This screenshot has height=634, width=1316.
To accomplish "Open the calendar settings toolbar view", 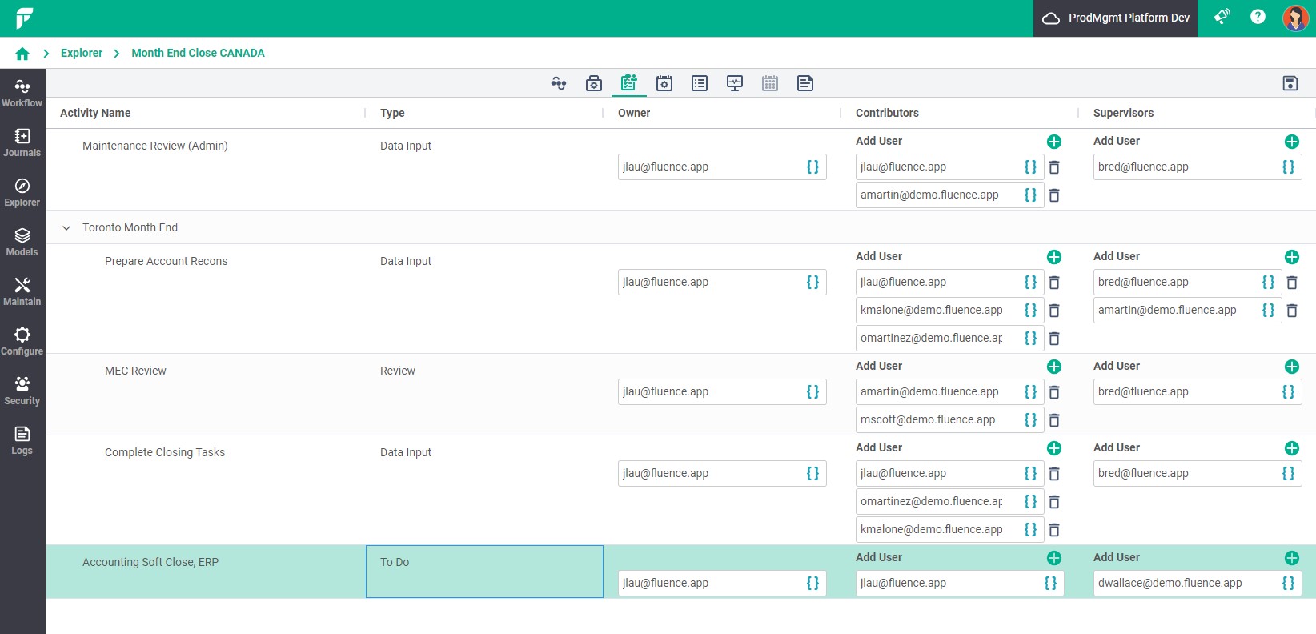I will pos(664,83).
